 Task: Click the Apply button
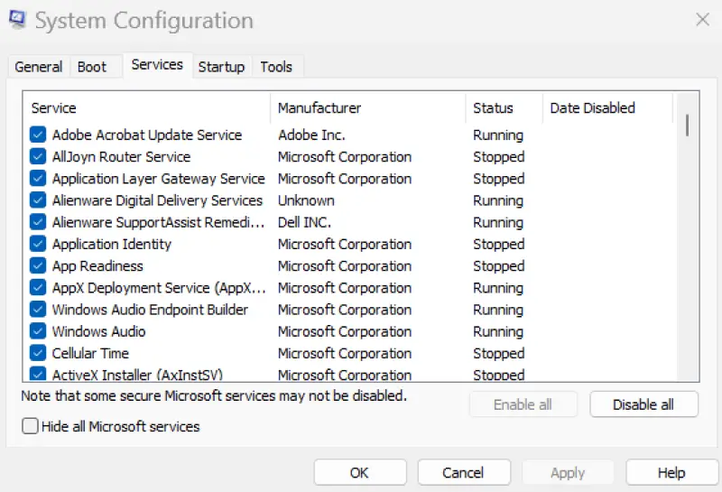568,473
